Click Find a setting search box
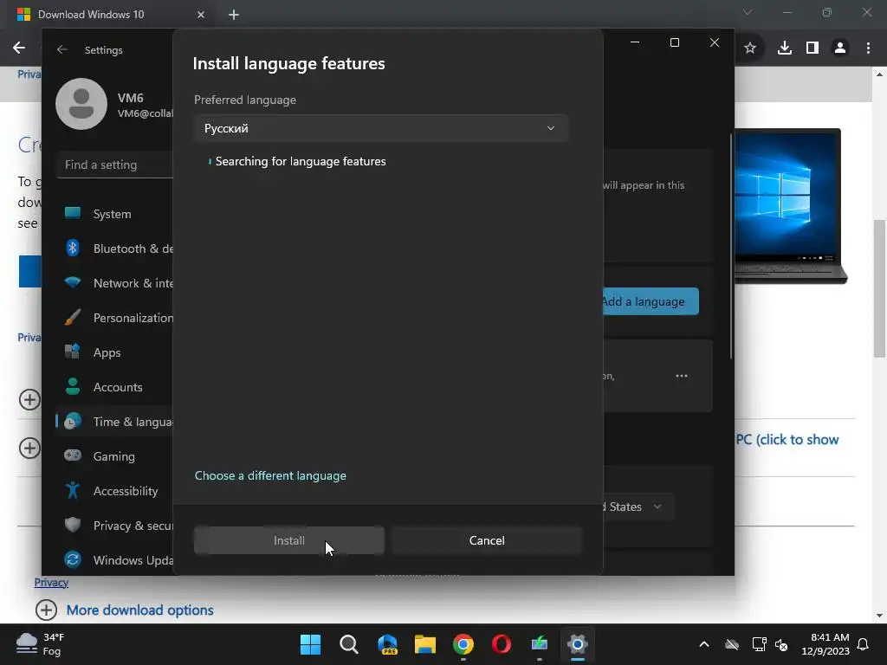Screen dimensions: 887x665 click(115, 165)
